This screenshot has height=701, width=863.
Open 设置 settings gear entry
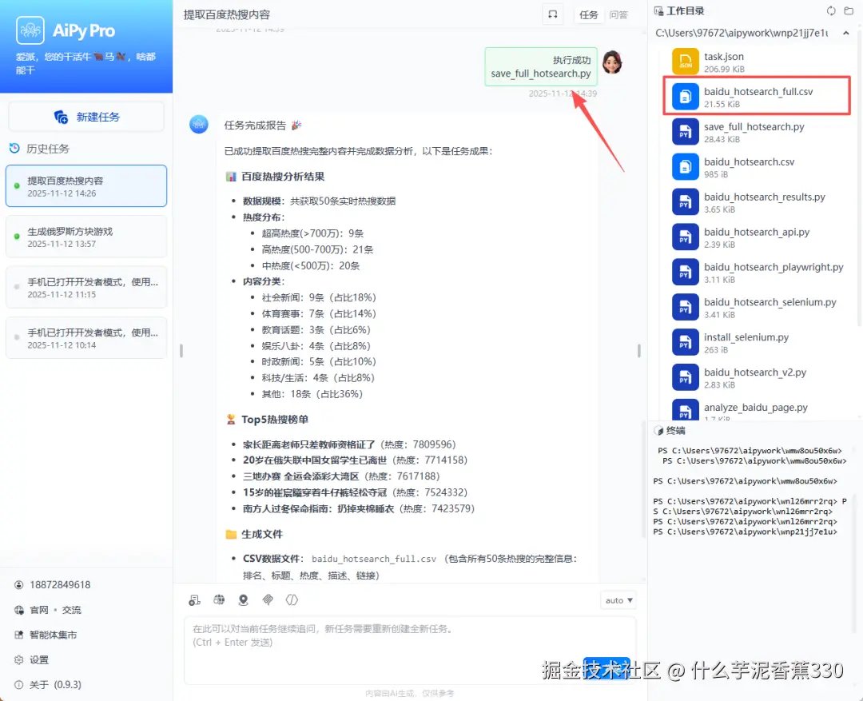click(x=32, y=659)
